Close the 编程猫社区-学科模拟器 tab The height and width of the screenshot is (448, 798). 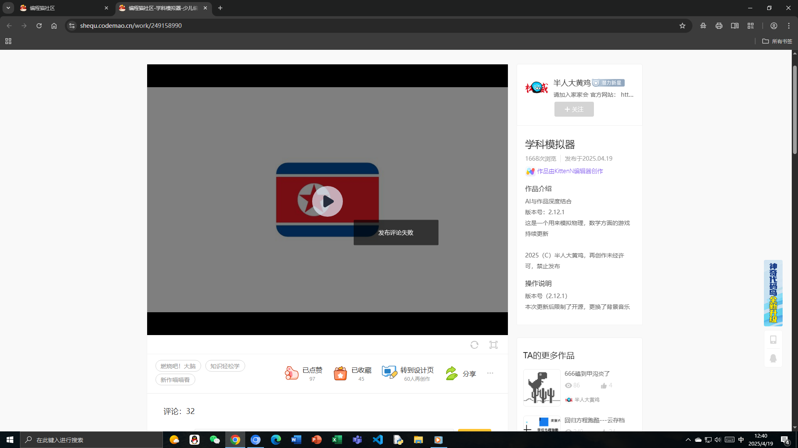(205, 8)
